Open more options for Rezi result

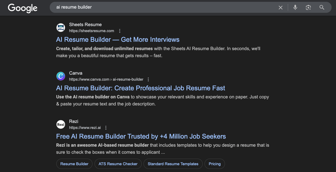point(106,128)
